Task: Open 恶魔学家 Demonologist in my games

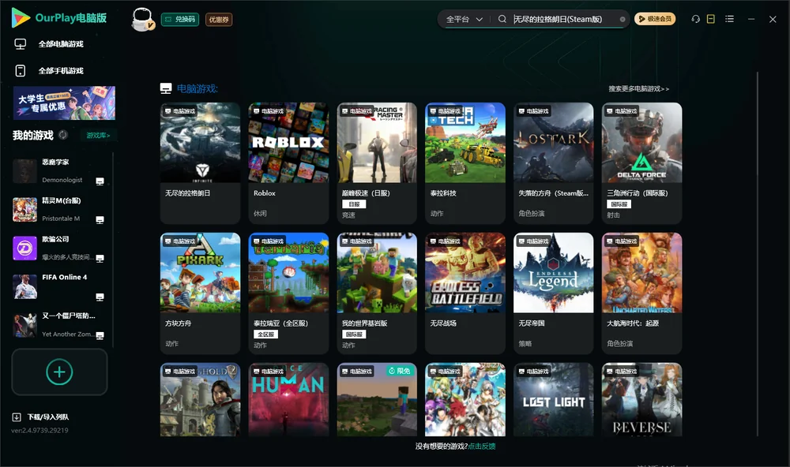Action: click(x=59, y=171)
